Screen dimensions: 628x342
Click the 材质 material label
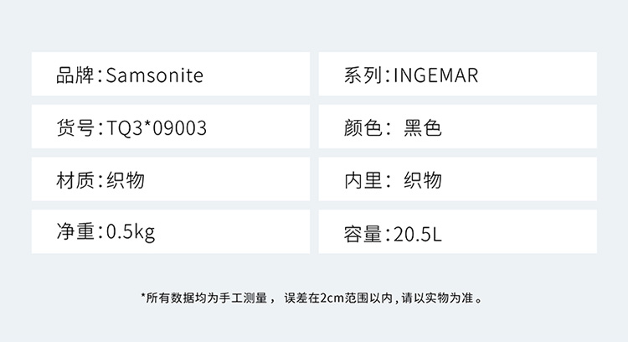76,180
